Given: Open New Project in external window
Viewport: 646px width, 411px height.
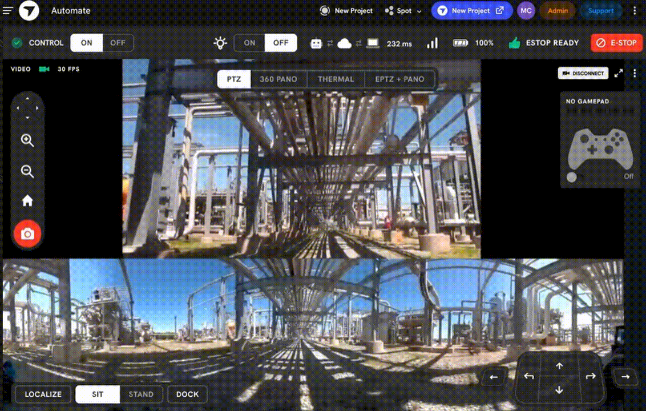Looking at the screenshot, I should [x=472, y=11].
